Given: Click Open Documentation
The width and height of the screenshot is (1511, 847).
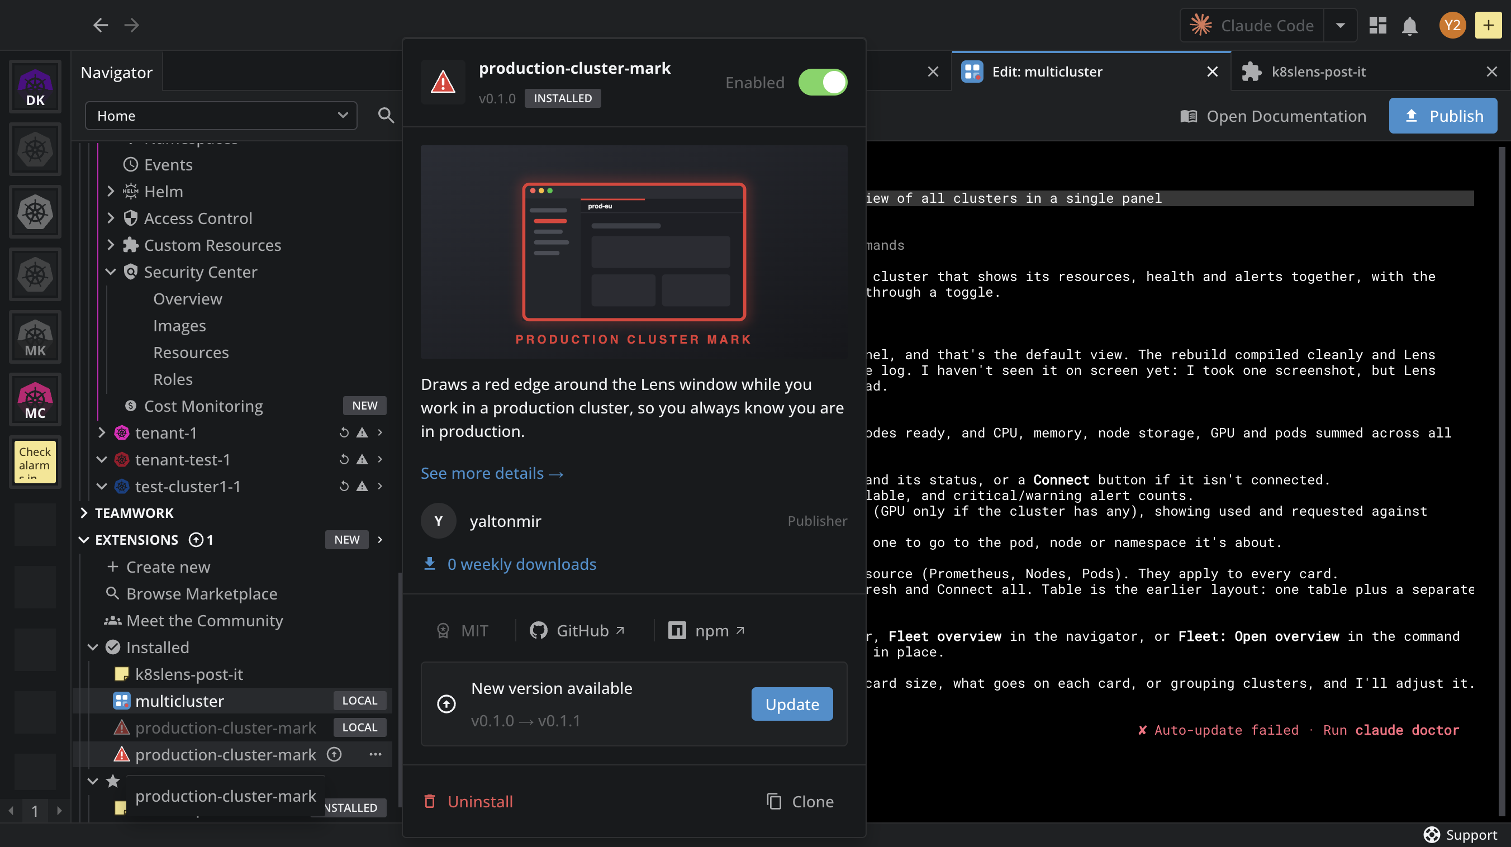Looking at the screenshot, I should click(x=1273, y=116).
